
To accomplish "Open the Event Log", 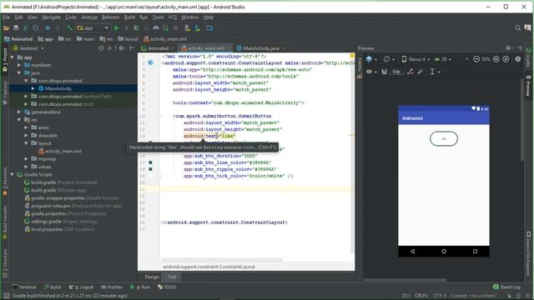I will coord(506,287).
